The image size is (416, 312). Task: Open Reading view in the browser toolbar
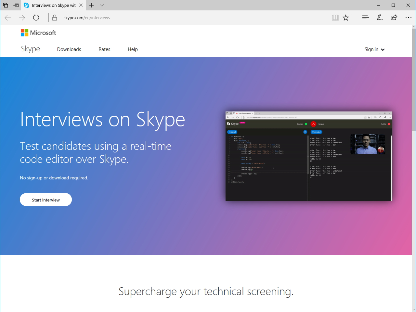[x=335, y=18]
